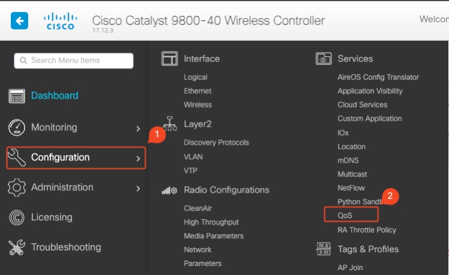This screenshot has height=275, width=449.
Task: Click the Radio Configurations heading
Action: (226, 190)
